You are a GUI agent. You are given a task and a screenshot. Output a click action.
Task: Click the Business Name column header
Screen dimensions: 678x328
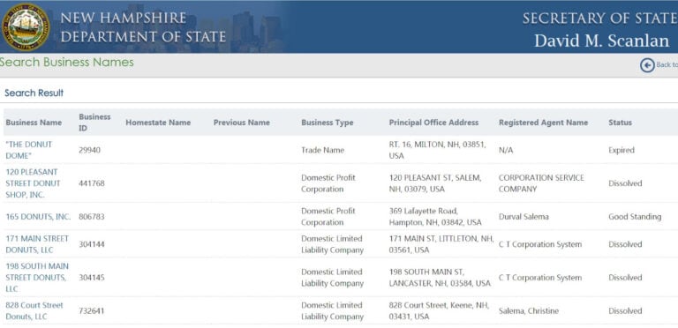coord(34,123)
